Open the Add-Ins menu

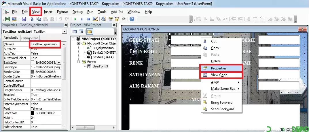click(117, 12)
